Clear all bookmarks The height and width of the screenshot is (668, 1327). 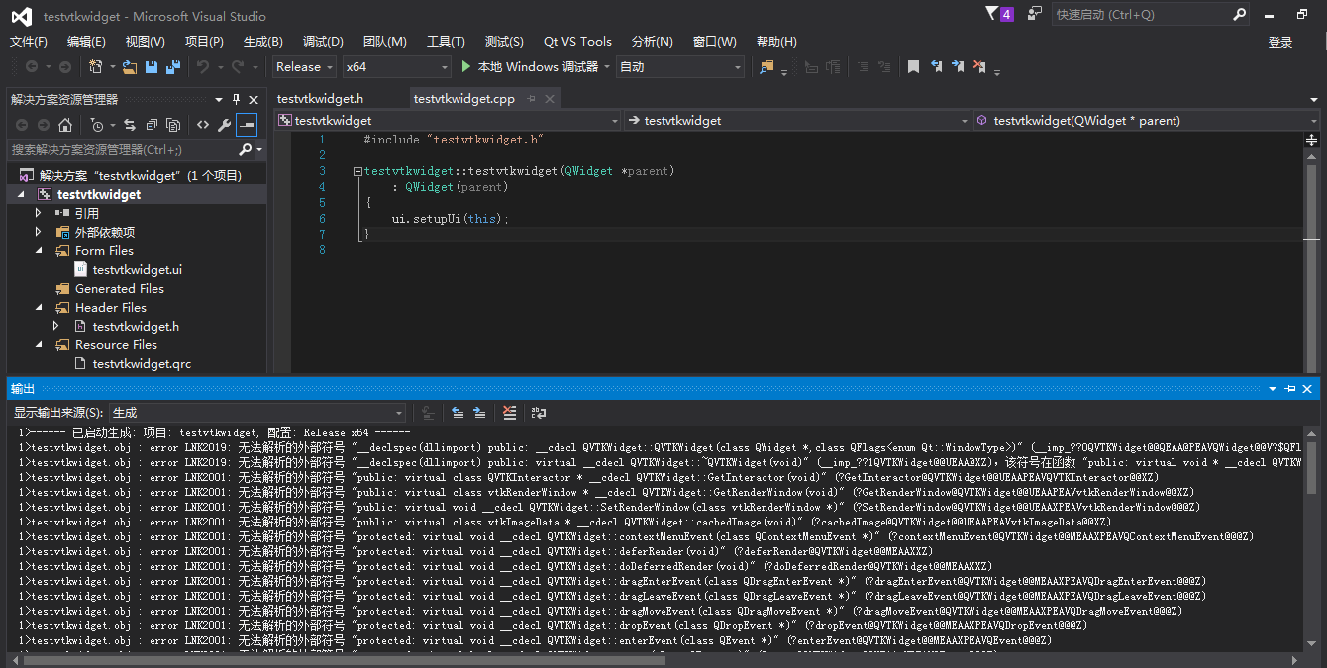click(979, 67)
